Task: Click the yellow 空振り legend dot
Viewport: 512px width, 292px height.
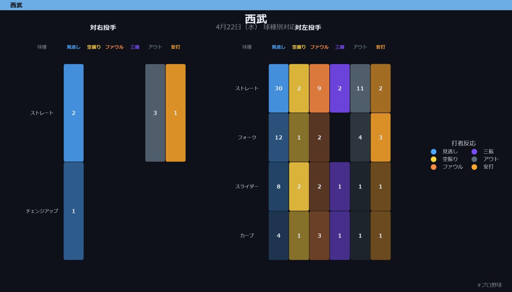Action: click(434, 159)
